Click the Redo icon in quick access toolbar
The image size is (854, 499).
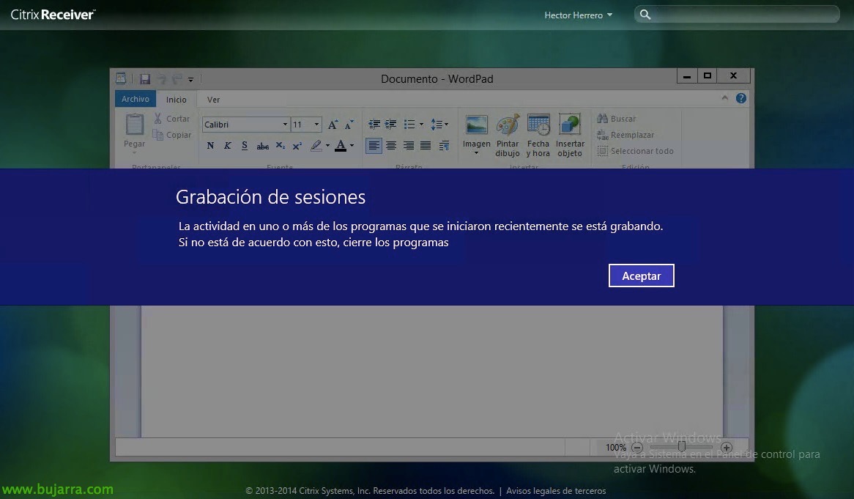click(177, 79)
